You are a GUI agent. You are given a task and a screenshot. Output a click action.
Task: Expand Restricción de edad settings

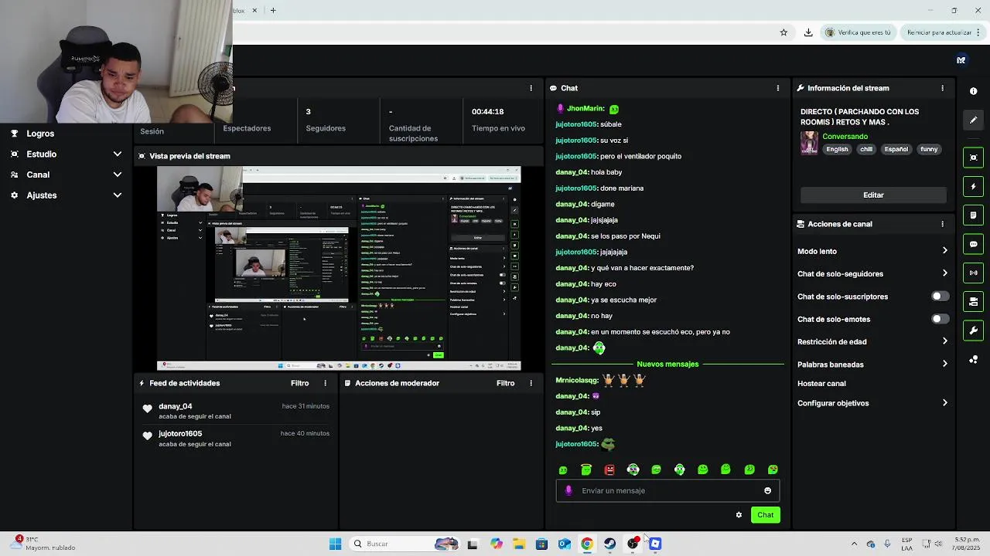click(944, 341)
